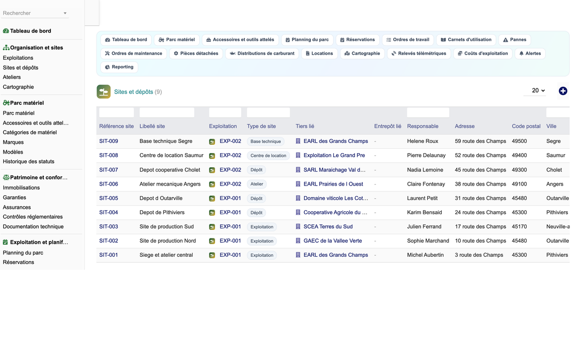Open Domaine viticole Les Cot… linked party
Screen dimensions: 582x360
point(336,198)
